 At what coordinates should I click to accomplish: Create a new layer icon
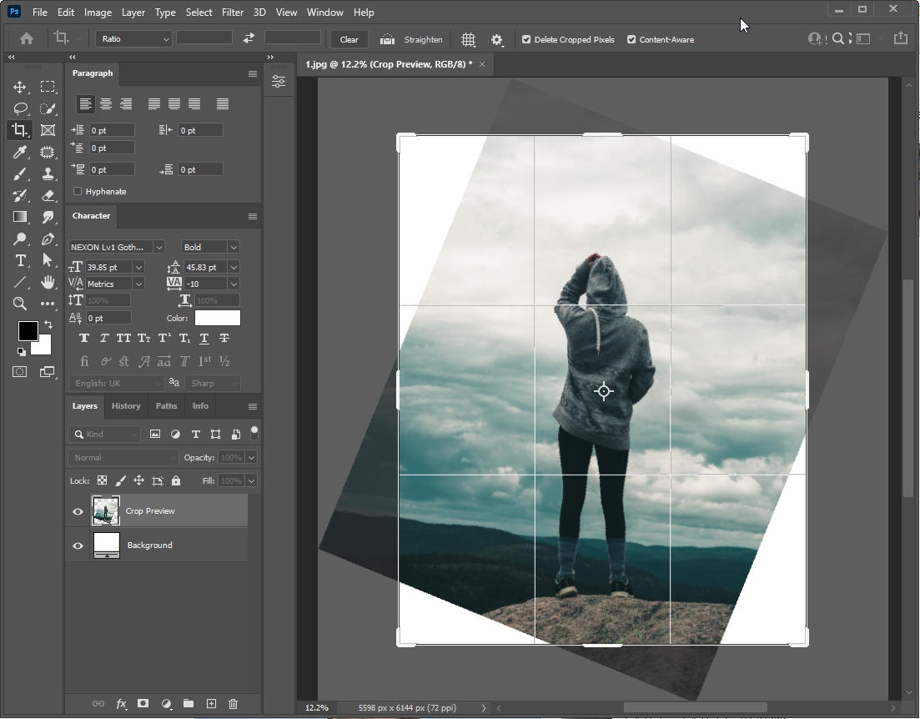[211, 704]
